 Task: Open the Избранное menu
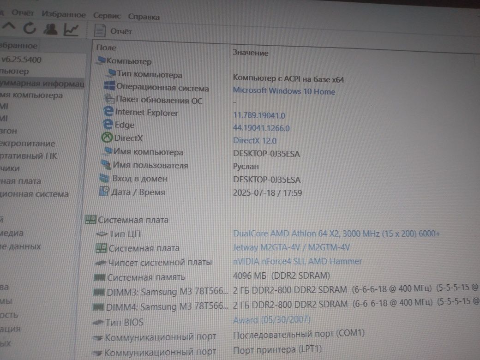point(64,14)
